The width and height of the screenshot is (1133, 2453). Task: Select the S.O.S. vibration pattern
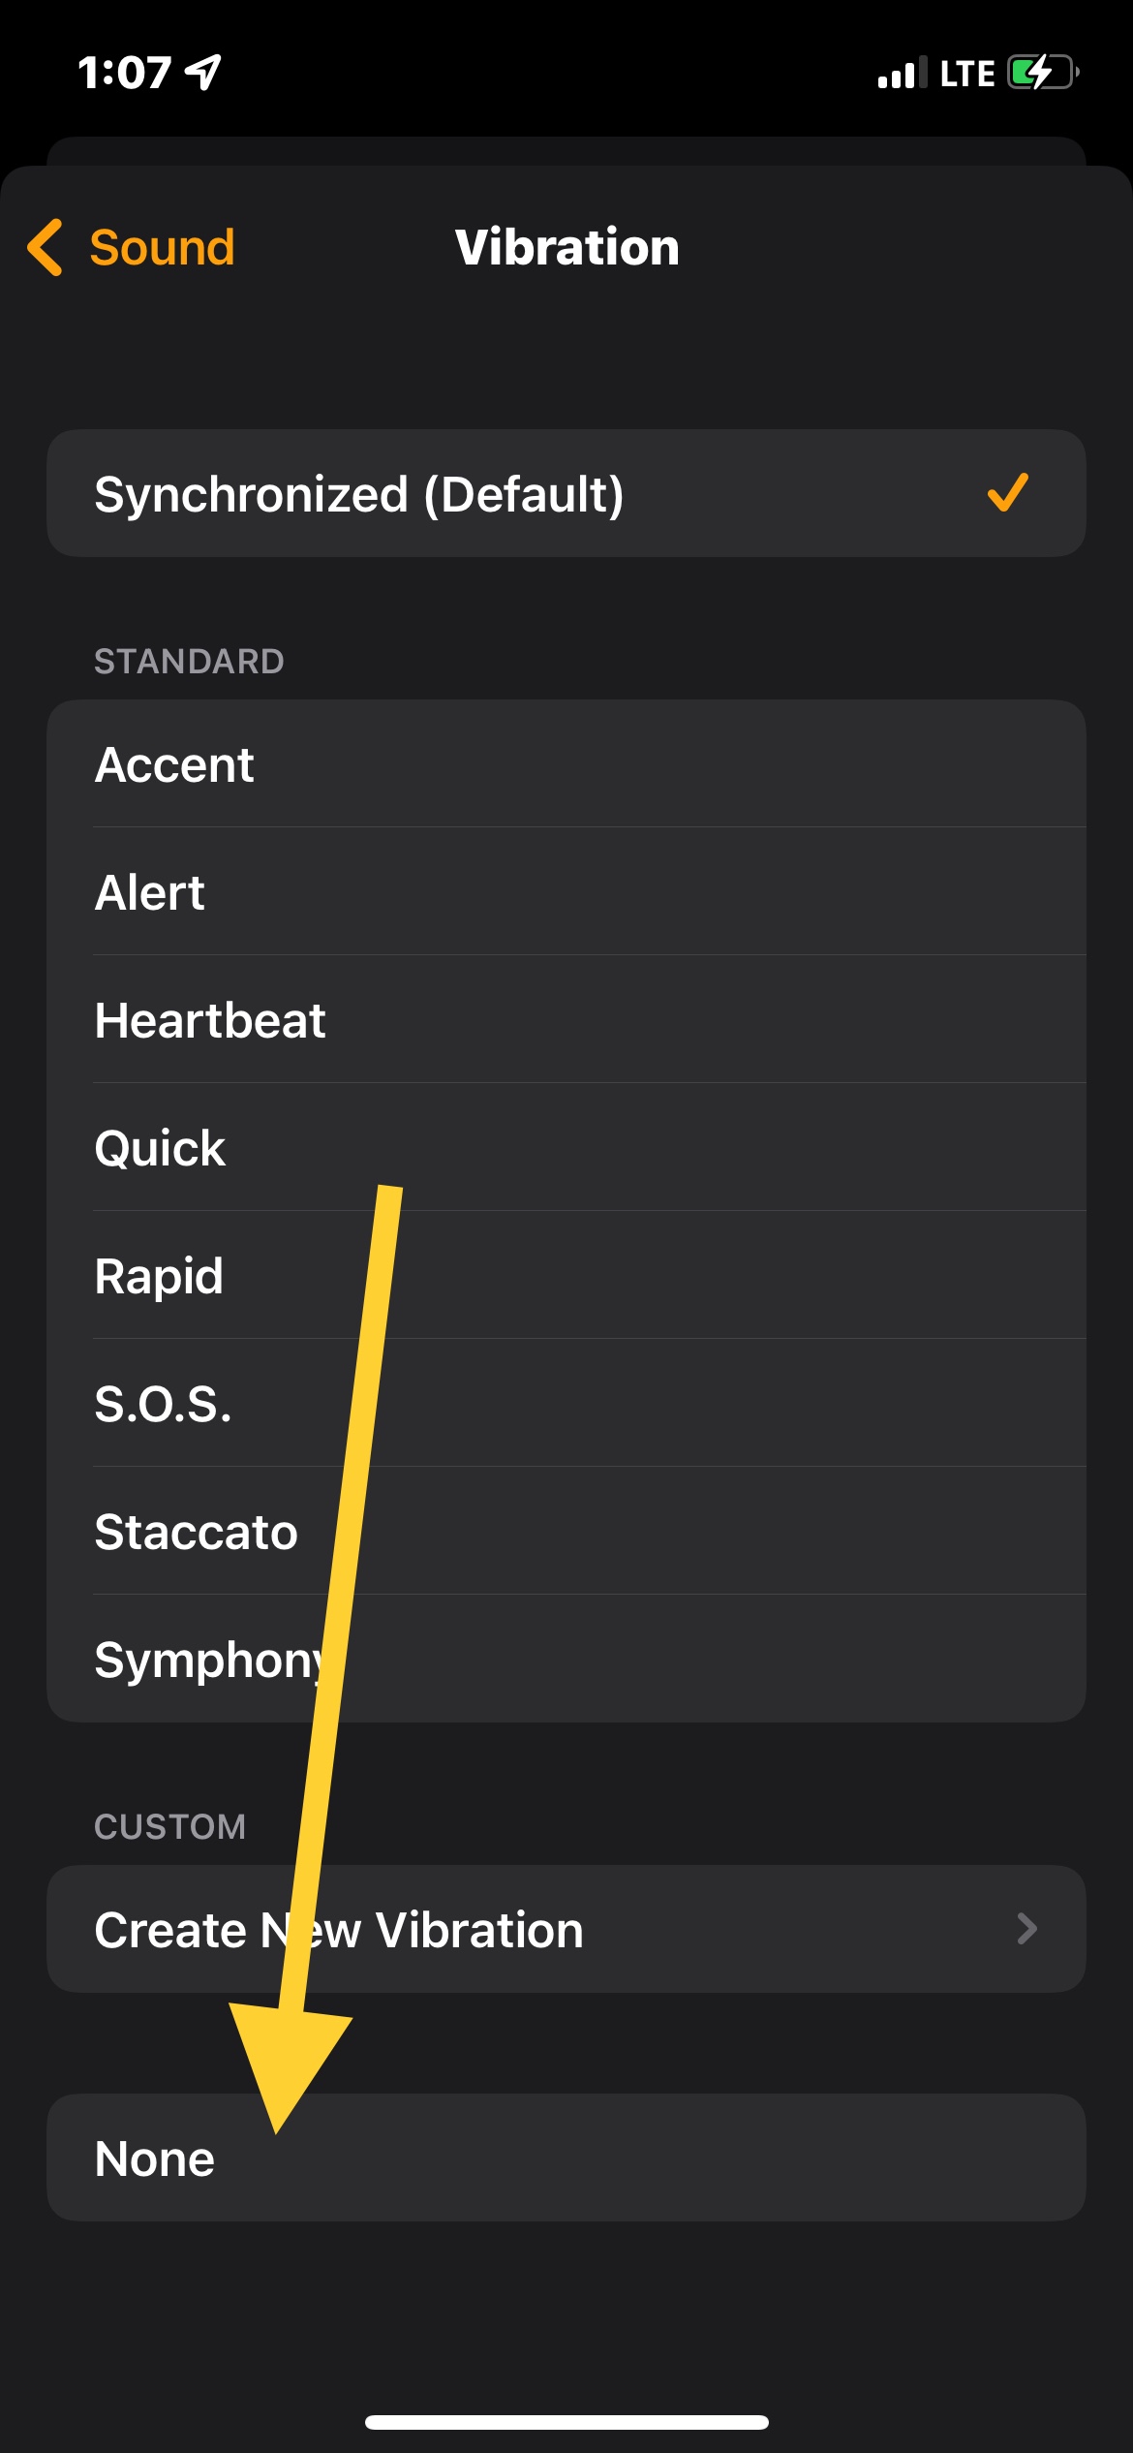(164, 1404)
